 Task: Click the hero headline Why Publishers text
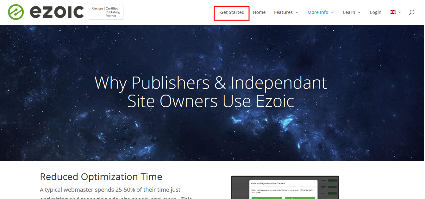click(x=211, y=92)
